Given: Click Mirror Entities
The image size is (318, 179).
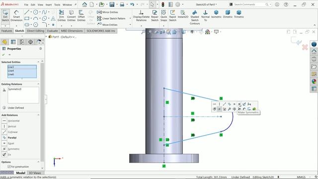Looking at the screenshot, I should [107, 12].
